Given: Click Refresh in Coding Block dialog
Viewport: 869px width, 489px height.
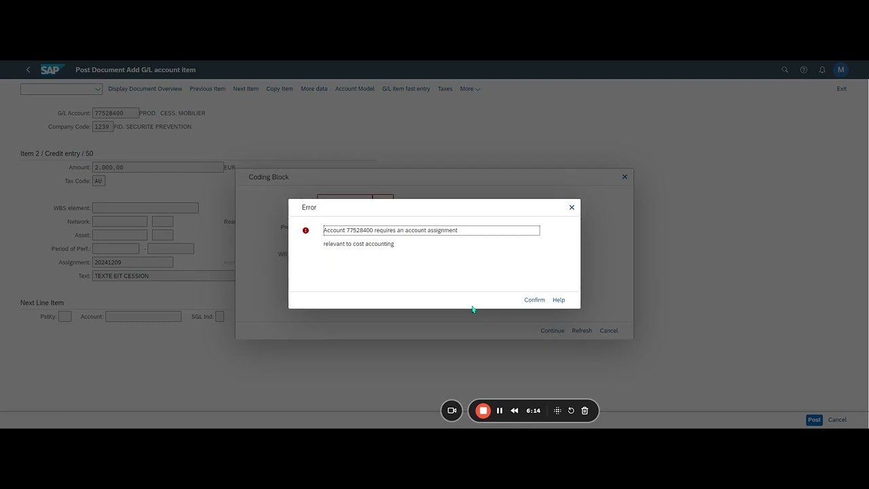Looking at the screenshot, I should click(582, 331).
